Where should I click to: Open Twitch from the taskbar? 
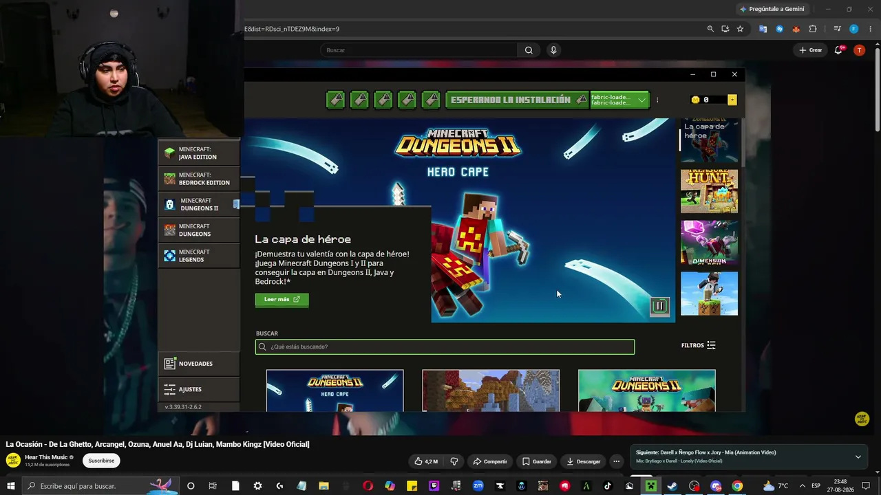[434, 486]
